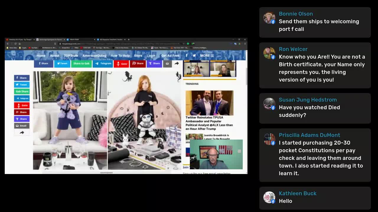This screenshot has width=378, height=212.
Task: Click Kathleen Buck's profile avatar
Action: point(269,197)
